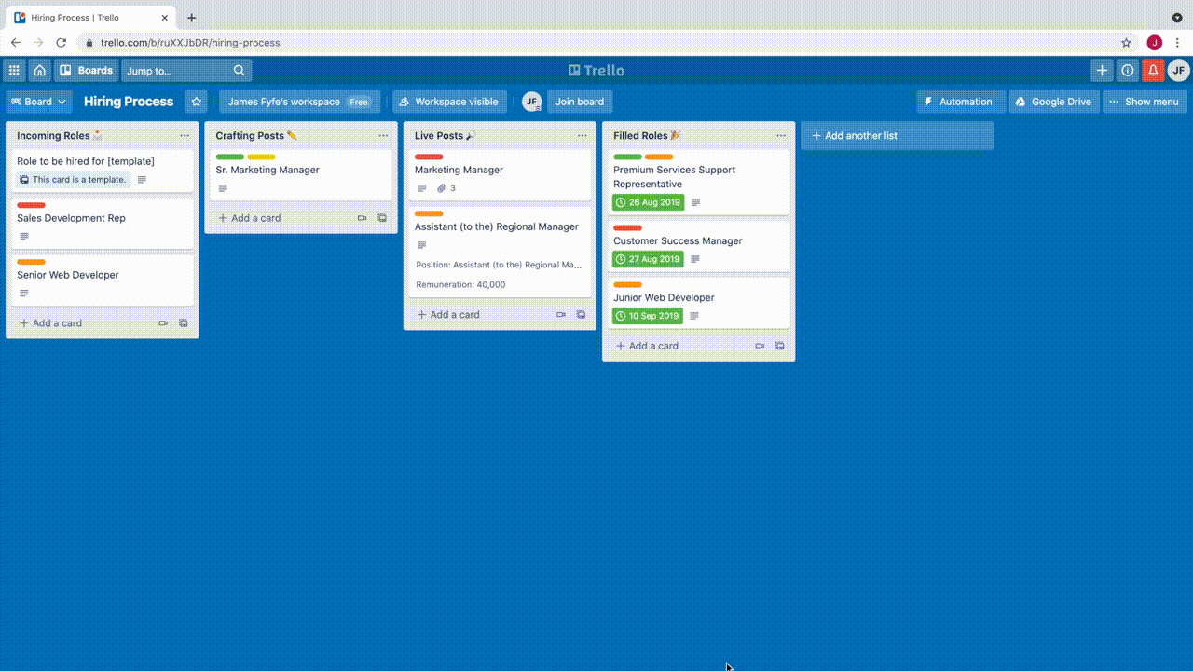Image resolution: width=1193 pixels, height=671 pixels.
Task: Star the Hiring Process board
Action: pos(196,102)
